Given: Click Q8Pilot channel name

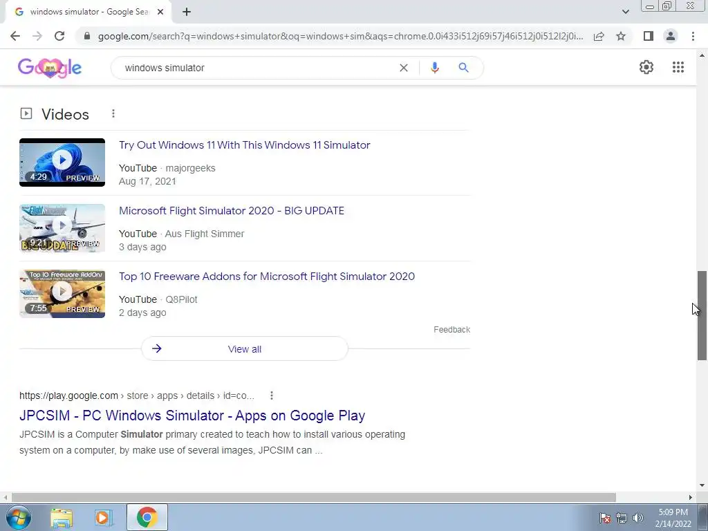Looking at the screenshot, I should point(181,299).
